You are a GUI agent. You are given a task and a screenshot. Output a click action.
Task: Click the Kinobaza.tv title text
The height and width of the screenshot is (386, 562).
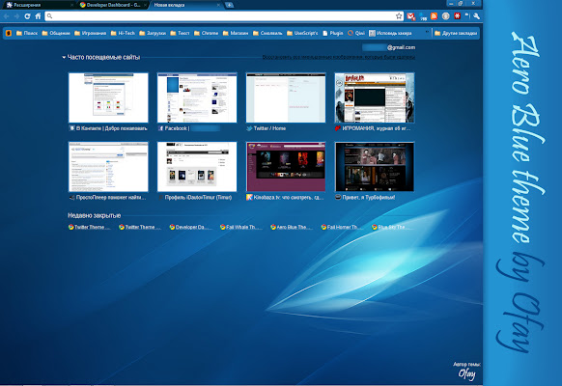[289, 198]
